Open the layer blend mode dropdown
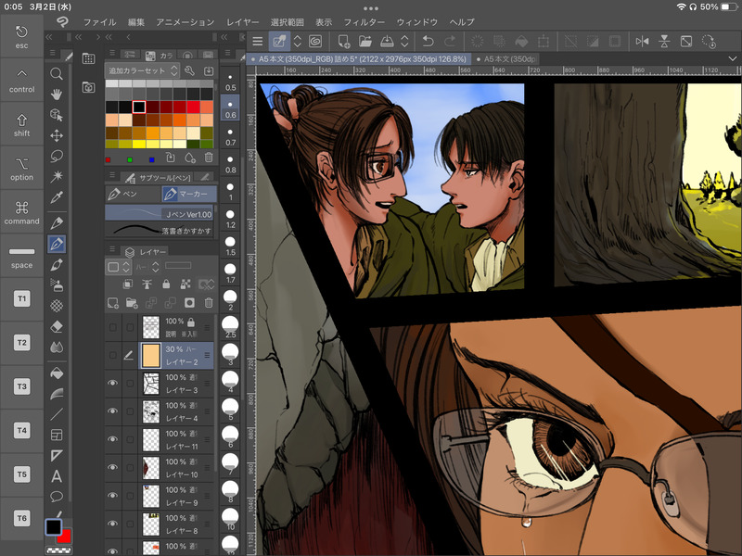Image resolution: width=742 pixels, height=556 pixels. [147, 267]
